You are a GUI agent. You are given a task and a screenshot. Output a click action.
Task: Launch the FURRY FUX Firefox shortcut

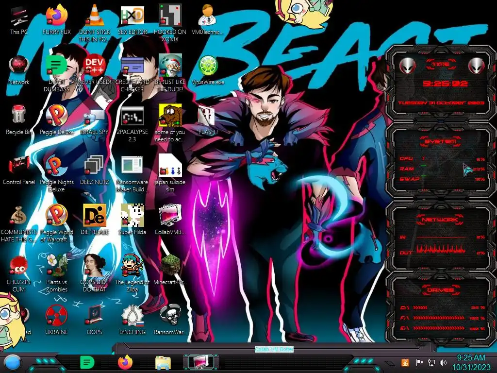[x=56, y=16]
